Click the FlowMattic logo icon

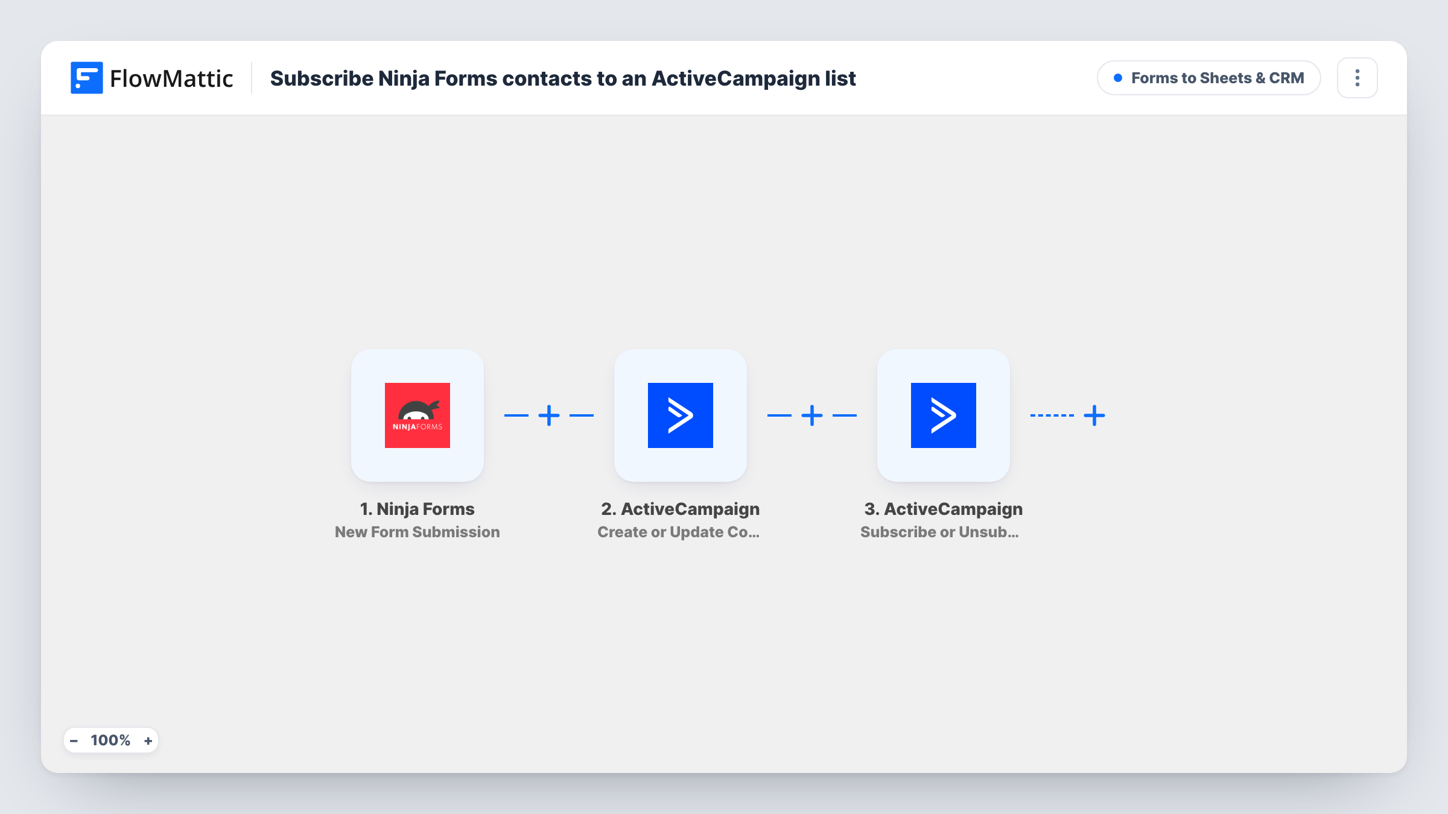tap(87, 78)
